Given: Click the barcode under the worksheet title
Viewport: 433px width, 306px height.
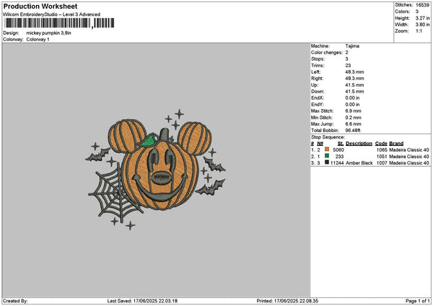Looking at the screenshot, I should [59, 23].
